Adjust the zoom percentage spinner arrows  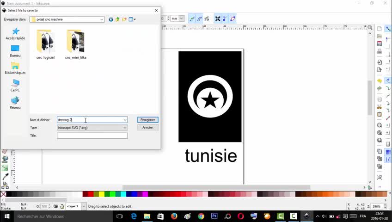(385, 206)
